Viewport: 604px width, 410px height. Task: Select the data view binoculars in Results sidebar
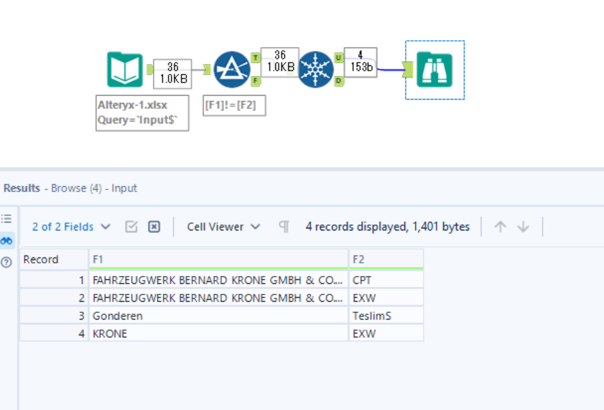pos(8,240)
